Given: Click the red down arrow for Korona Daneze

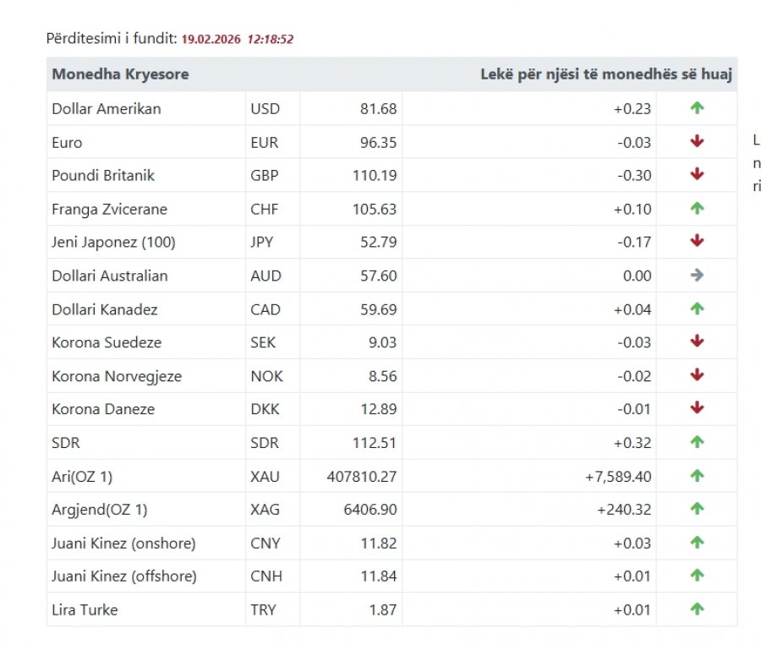Looking at the screenshot, I should [697, 407].
